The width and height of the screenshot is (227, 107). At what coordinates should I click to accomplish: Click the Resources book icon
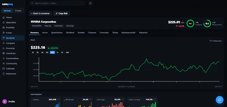point(4,74)
